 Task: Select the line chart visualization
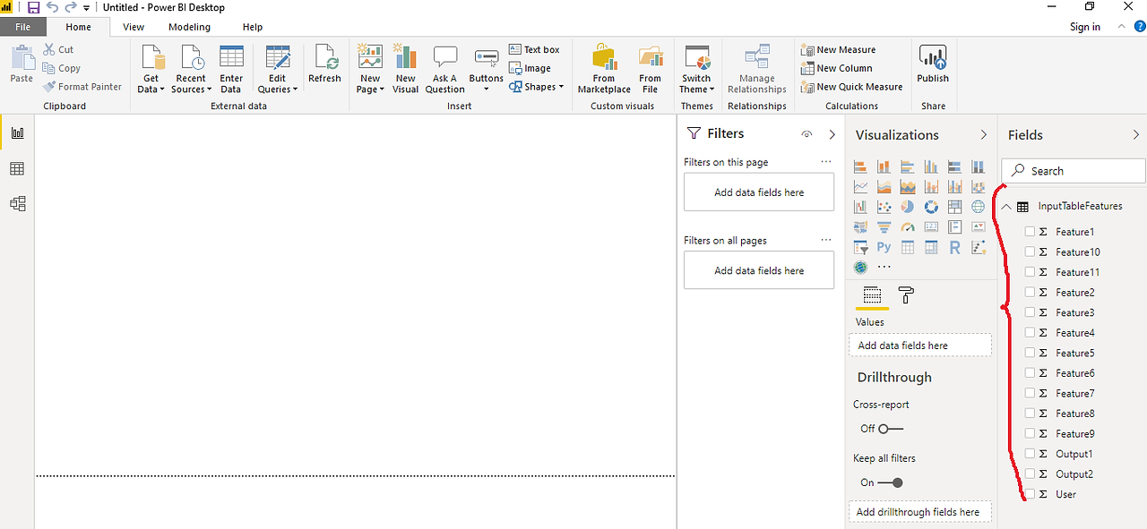coord(860,187)
